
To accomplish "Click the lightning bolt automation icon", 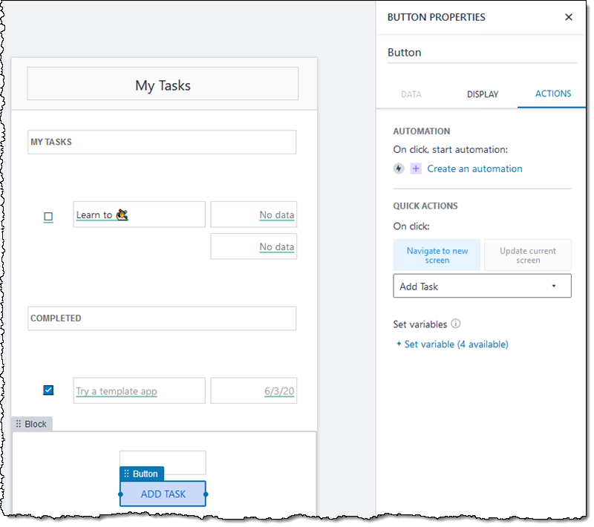I will point(399,168).
